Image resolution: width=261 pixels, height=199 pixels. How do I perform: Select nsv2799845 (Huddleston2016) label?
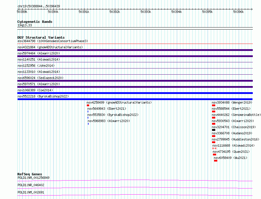[x=235, y=139]
